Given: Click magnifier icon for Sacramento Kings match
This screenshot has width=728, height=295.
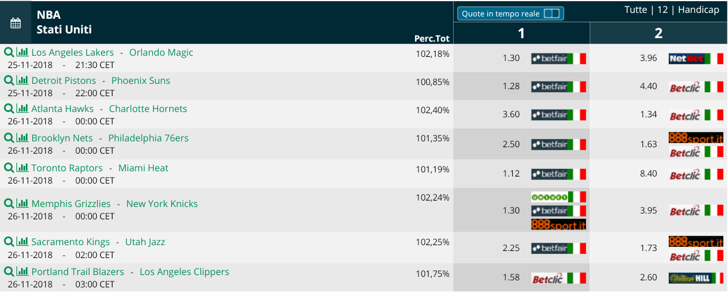Looking at the screenshot, I should [9, 242].
